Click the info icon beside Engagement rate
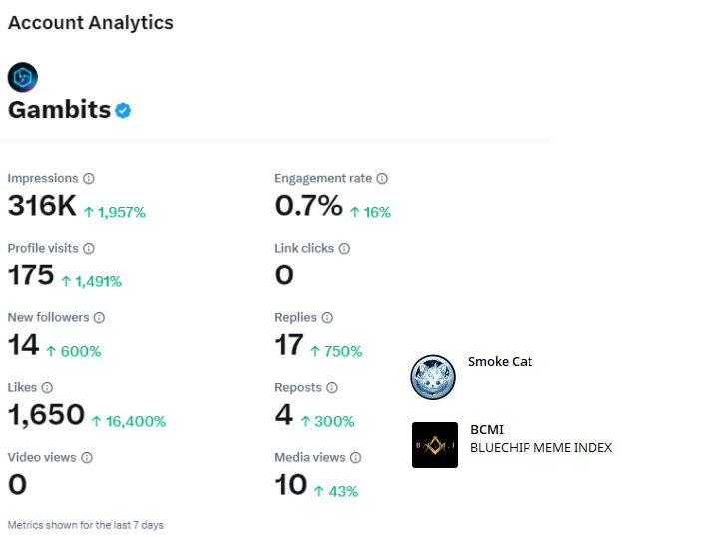This screenshot has width=705, height=537. click(382, 179)
